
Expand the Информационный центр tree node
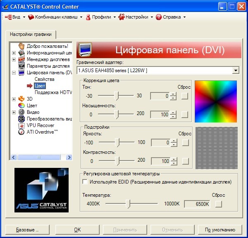point(14,53)
